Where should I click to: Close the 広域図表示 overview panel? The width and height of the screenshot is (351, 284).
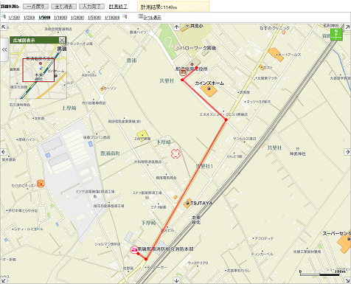click(62, 40)
